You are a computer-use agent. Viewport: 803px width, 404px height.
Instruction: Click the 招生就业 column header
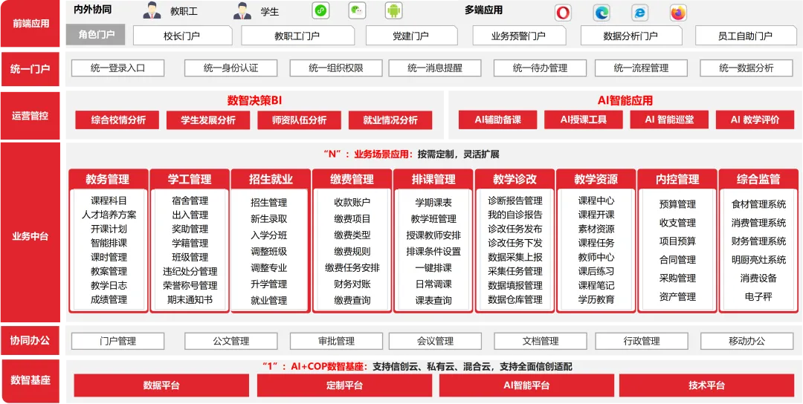tap(271, 179)
